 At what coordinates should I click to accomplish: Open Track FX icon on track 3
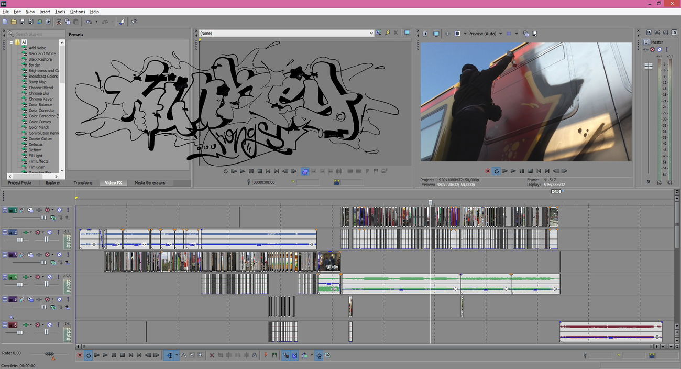48,255
